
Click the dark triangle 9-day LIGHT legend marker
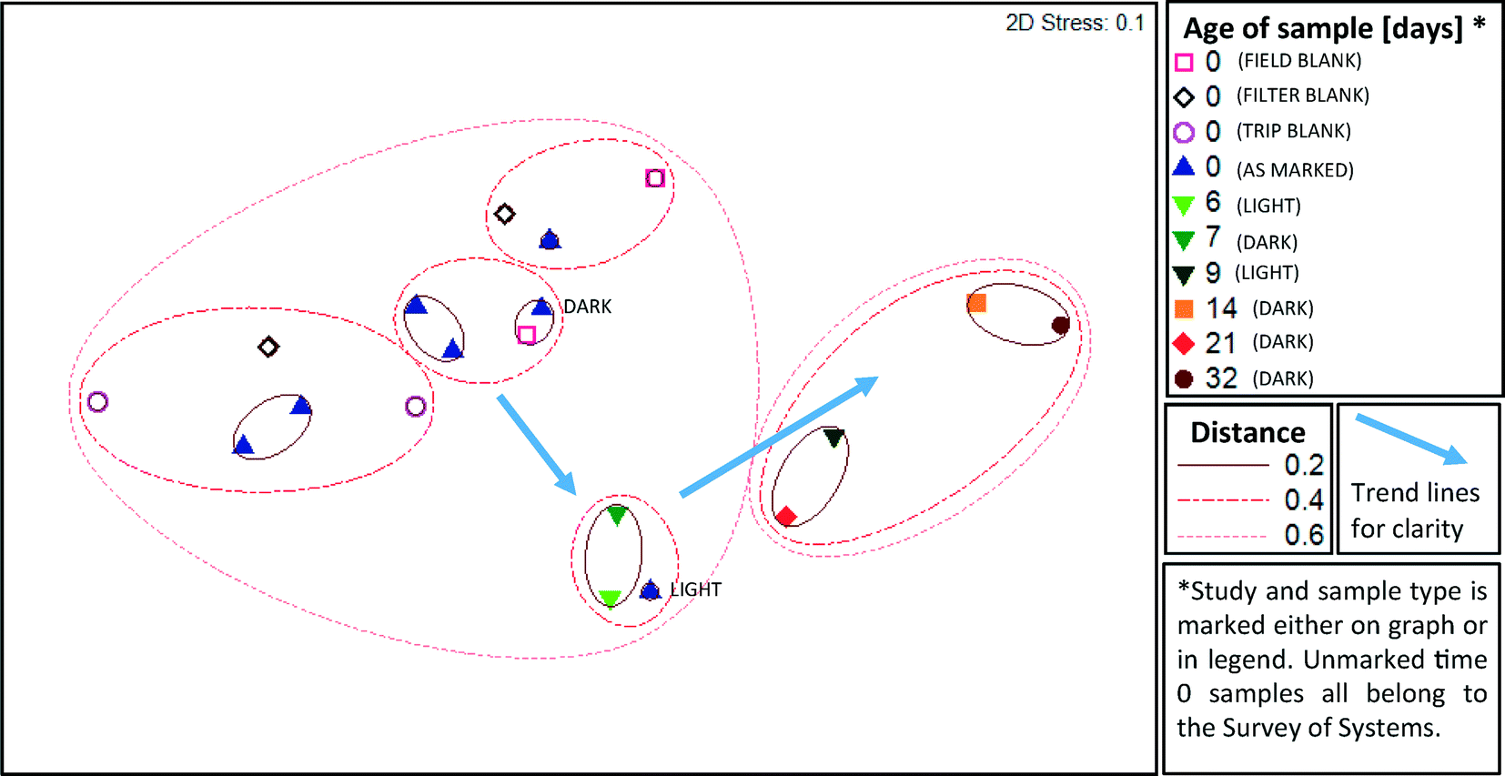1184,275
